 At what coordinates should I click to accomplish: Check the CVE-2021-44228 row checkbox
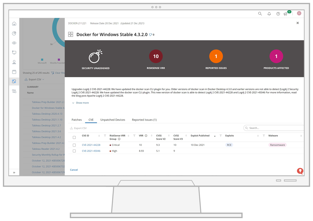[74, 145]
